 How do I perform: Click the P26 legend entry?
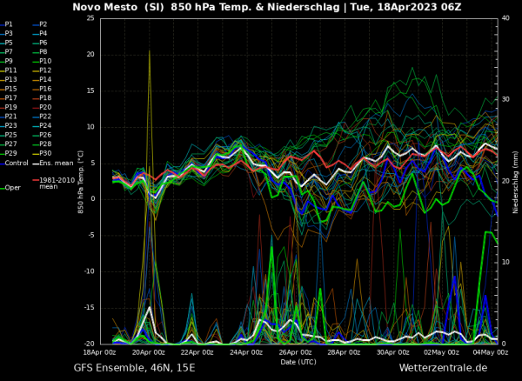pos(42,135)
